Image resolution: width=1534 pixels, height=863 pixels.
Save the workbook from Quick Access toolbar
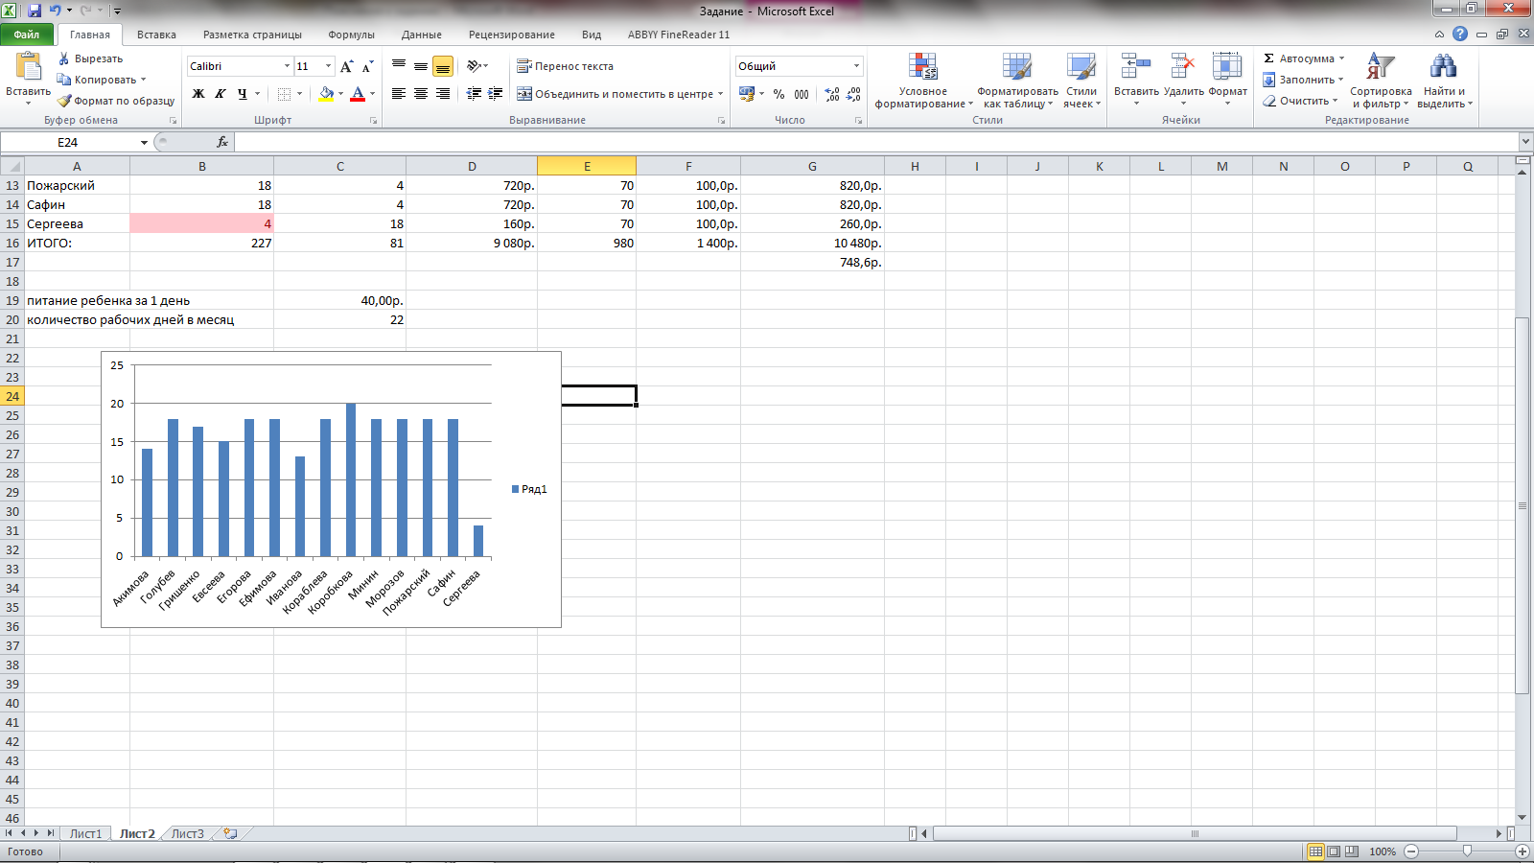35,11
